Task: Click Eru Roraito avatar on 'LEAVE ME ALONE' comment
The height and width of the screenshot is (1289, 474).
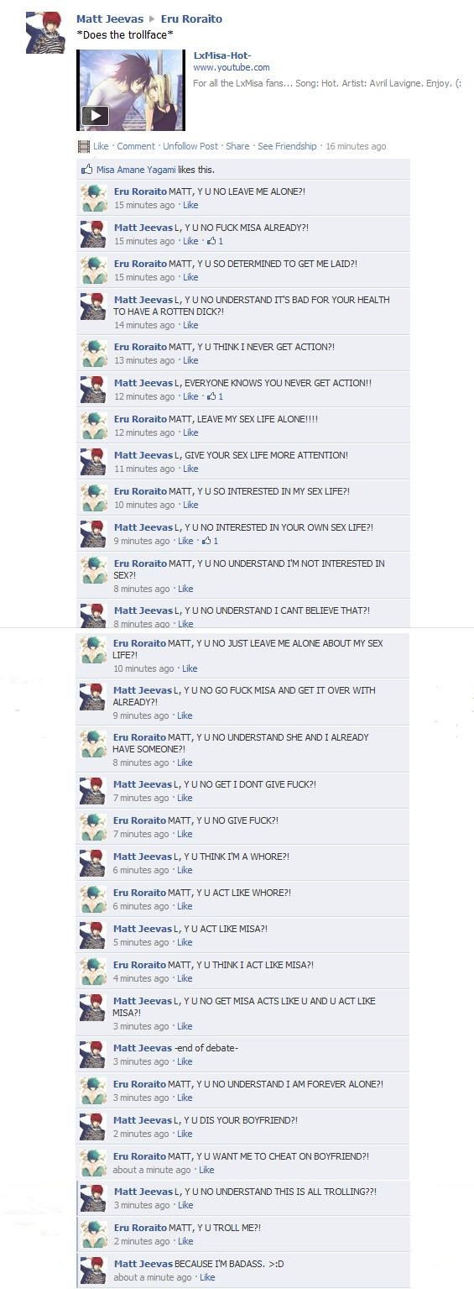Action: pos(93,197)
